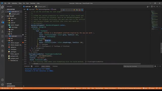Open the Run menu
162x91 pixels.
tap(28, 3)
